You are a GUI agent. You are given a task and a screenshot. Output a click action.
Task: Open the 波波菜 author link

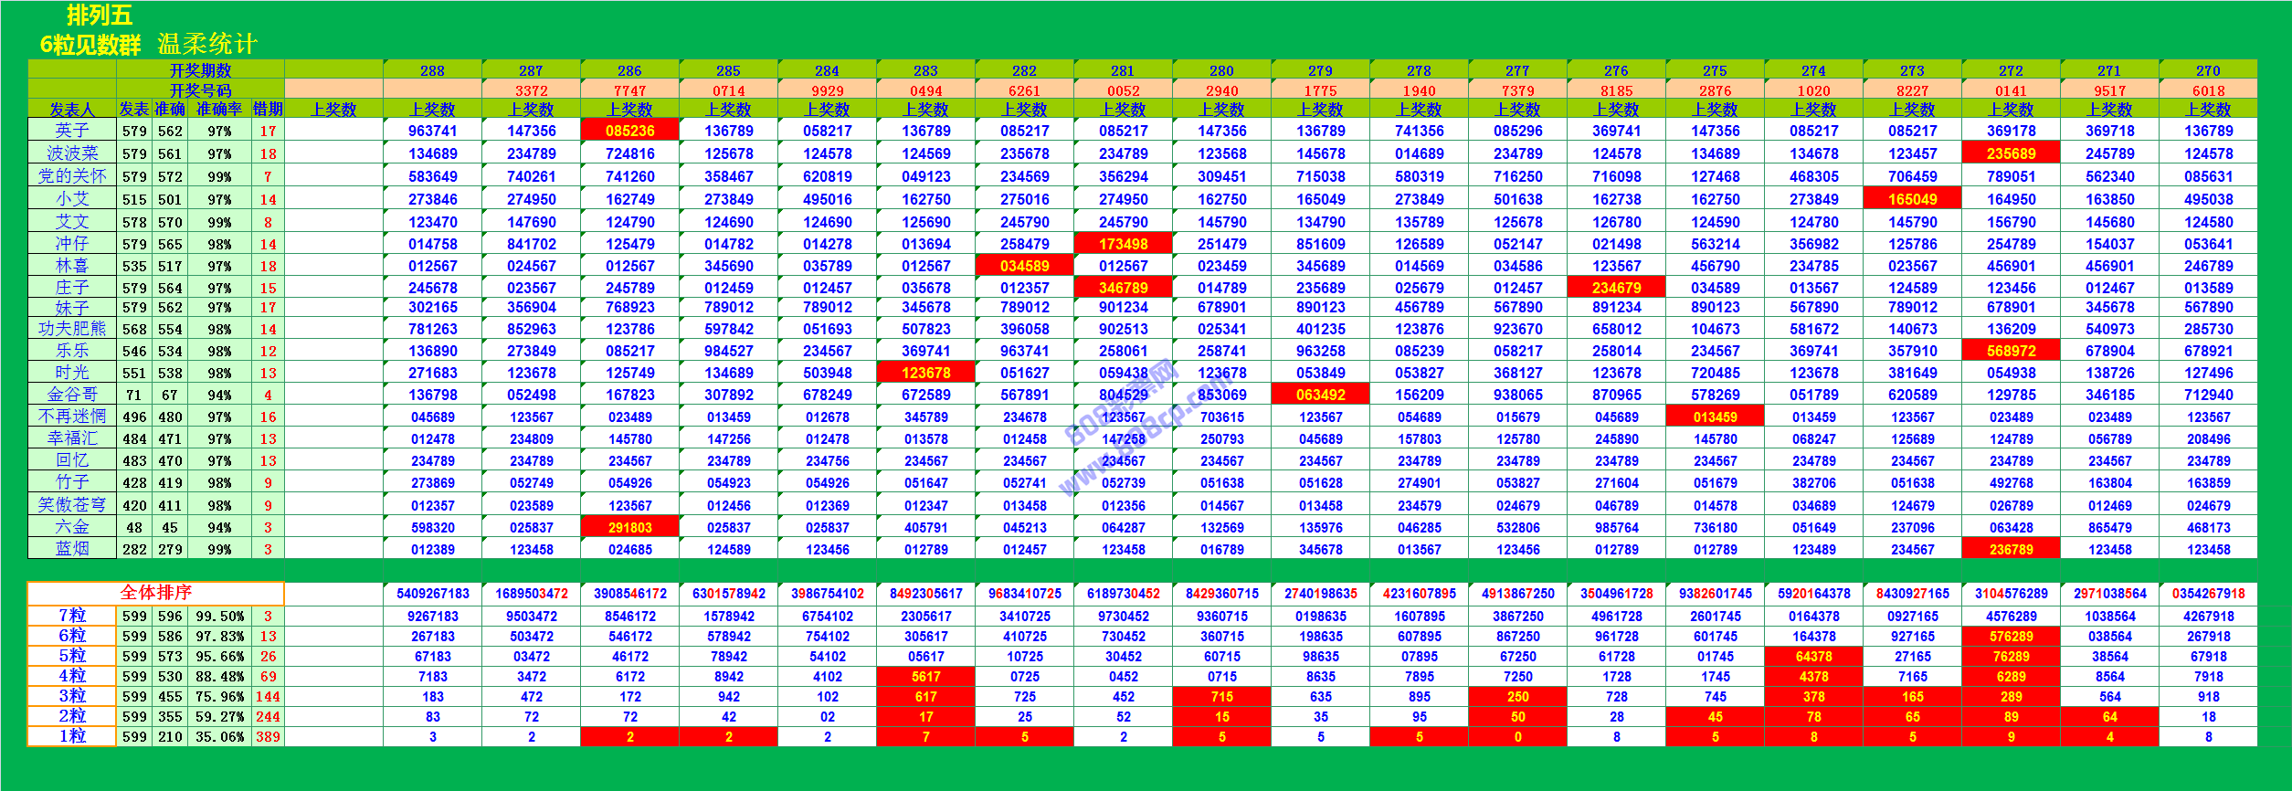coord(71,153)
